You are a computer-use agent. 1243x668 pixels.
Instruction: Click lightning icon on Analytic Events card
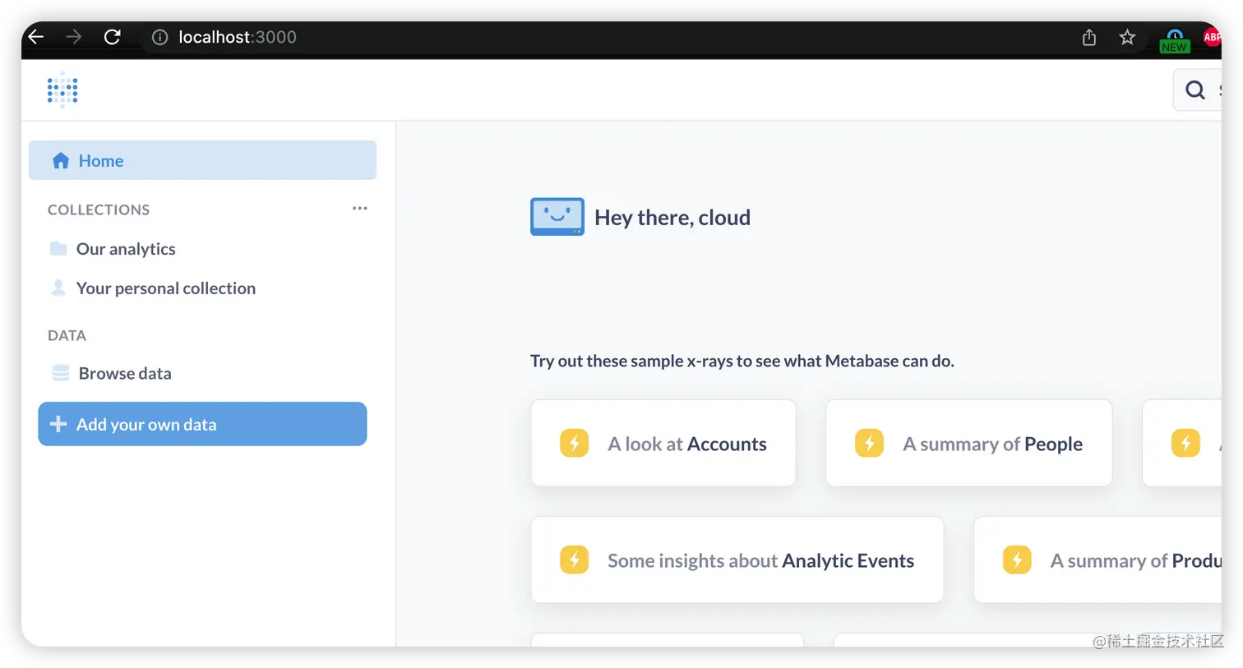[575, 560]
